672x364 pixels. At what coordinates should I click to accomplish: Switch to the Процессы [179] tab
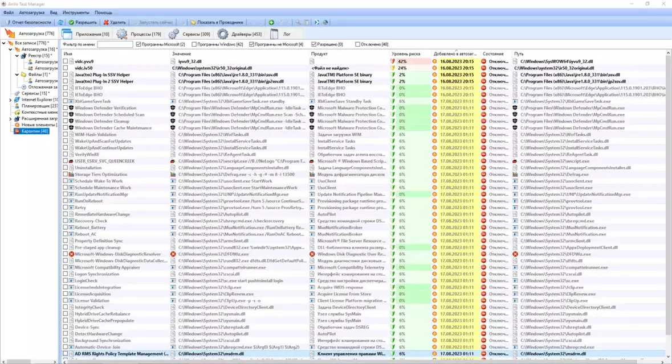click(139, 34)
